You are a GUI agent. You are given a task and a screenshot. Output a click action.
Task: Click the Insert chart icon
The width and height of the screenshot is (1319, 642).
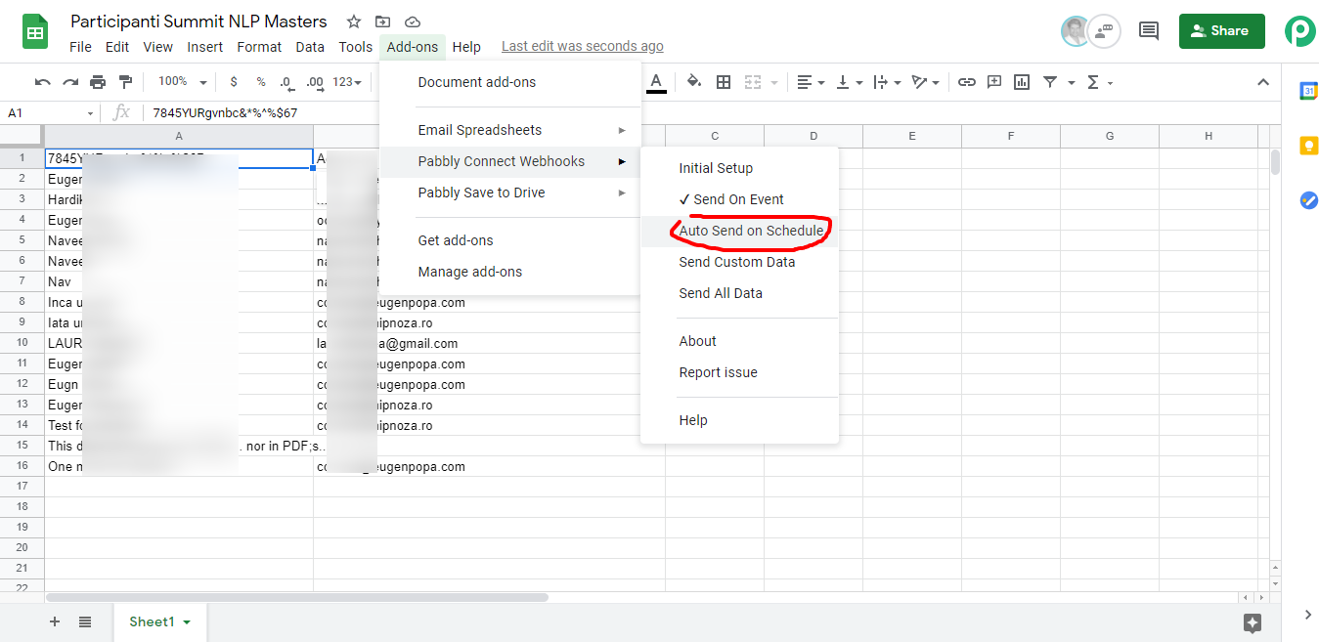1022,82
